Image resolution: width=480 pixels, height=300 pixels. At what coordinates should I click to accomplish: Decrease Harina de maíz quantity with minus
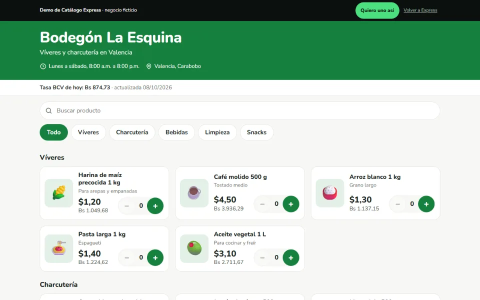[126, 206]
